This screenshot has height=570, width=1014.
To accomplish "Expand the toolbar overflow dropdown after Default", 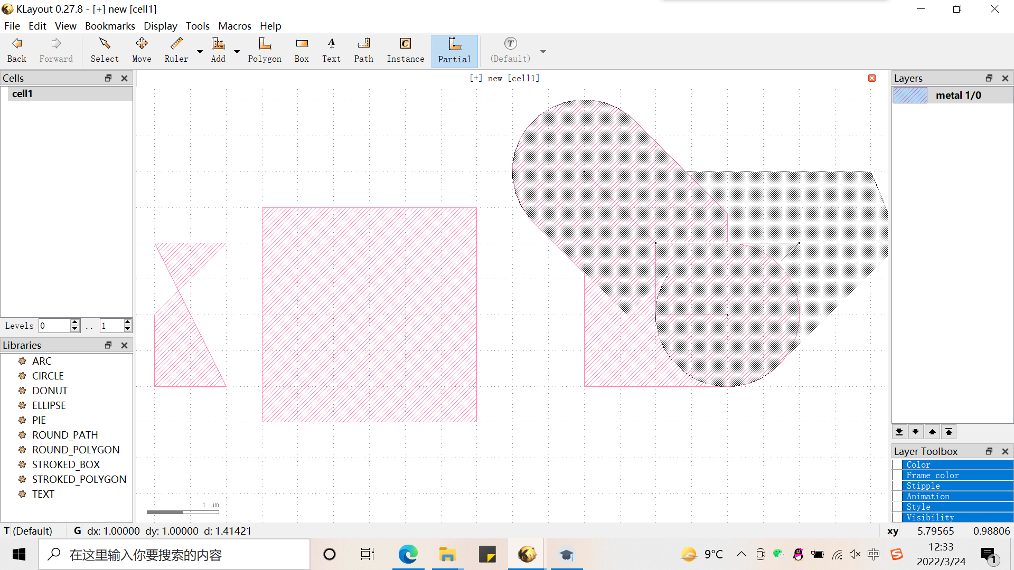I will pos(543,51).
